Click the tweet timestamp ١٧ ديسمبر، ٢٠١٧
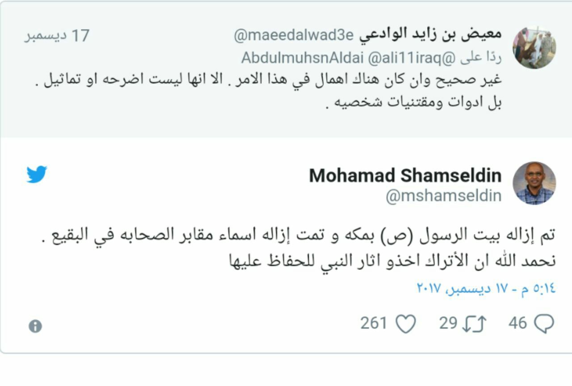Screen dimensions: 572x386 486,288
